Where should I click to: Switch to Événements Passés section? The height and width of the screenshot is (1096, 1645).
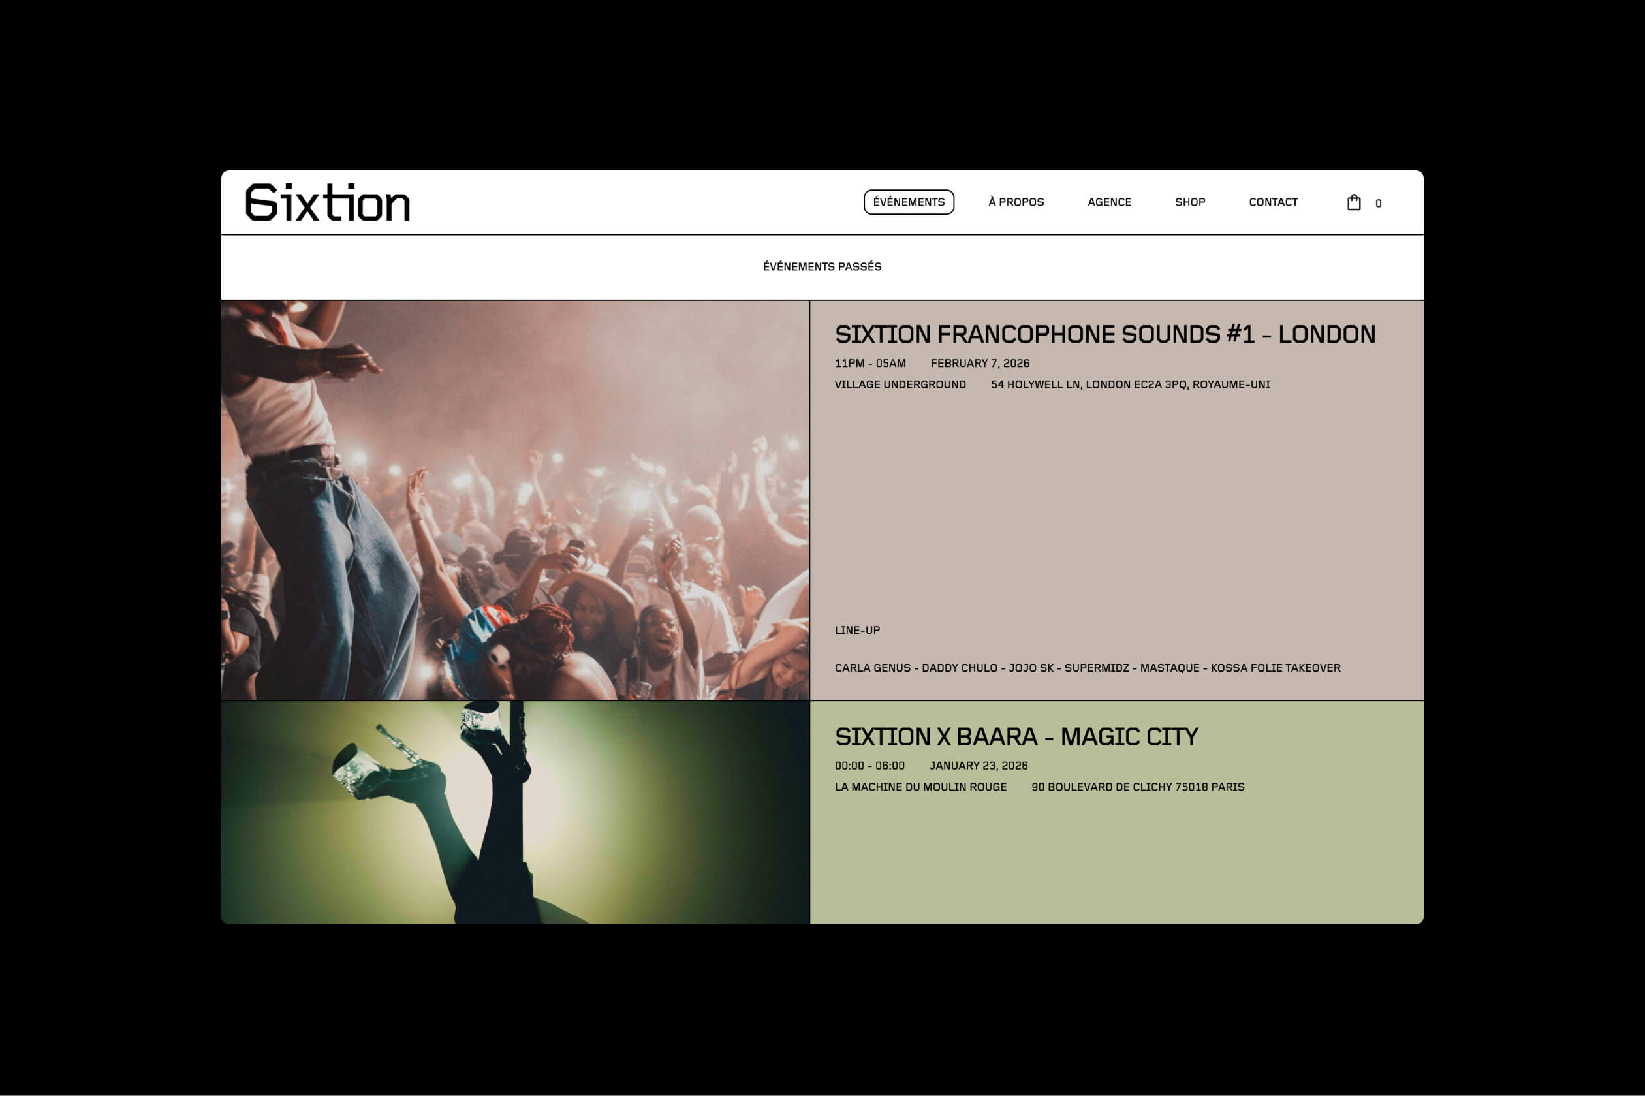click(822, 266)
